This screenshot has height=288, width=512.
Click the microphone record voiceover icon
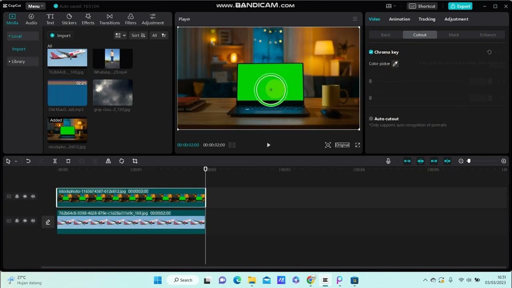click(388, 161)
